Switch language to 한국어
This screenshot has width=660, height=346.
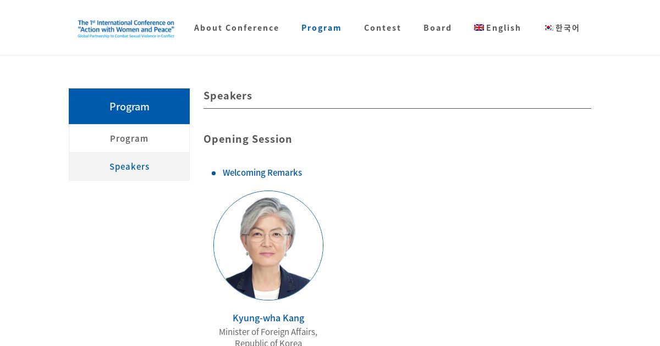click(562, 27)
